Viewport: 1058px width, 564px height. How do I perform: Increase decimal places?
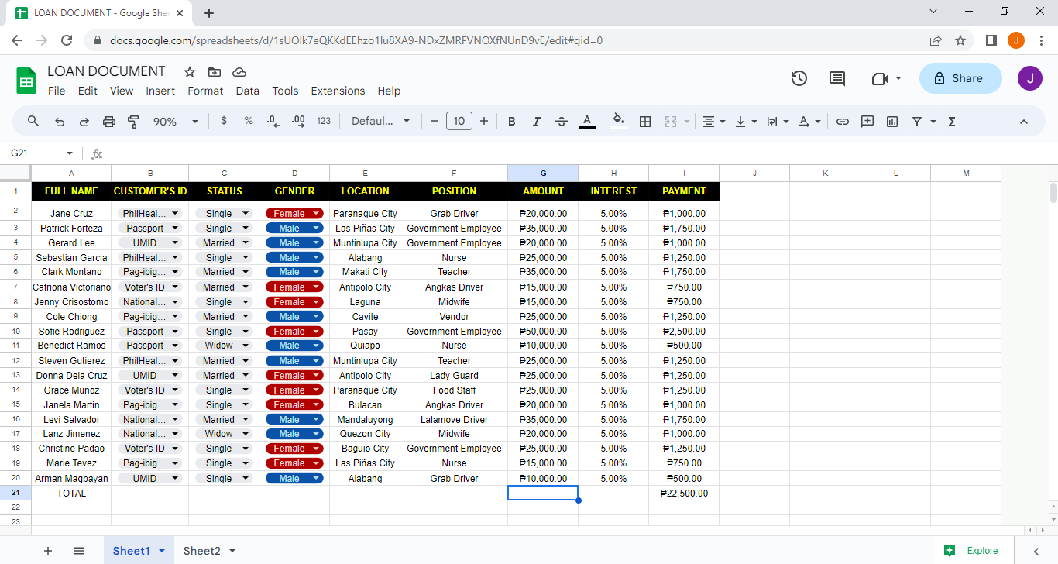(298, 121)
